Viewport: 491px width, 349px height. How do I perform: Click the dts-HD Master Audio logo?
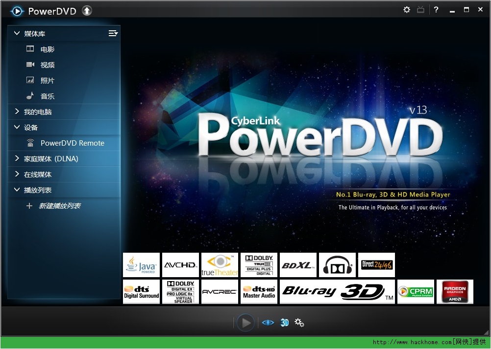[259, 292]
